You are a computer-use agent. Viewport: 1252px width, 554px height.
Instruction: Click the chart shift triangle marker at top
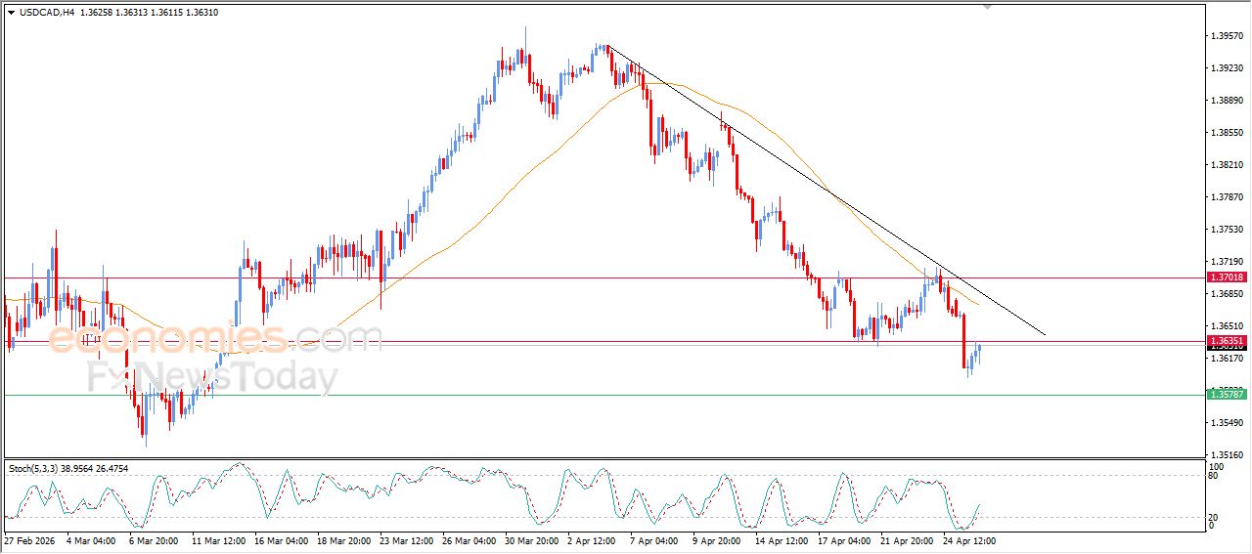[x=987, y=6]
